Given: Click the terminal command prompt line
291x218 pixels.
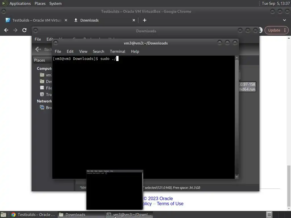Looking at the screenshot, I should click(x=86, y=58).
